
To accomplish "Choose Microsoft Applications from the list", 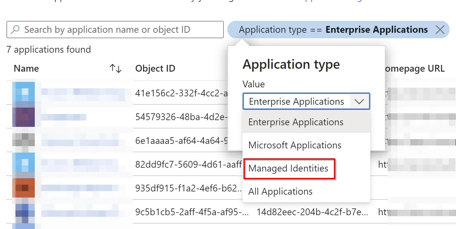I will coord(306,145).
